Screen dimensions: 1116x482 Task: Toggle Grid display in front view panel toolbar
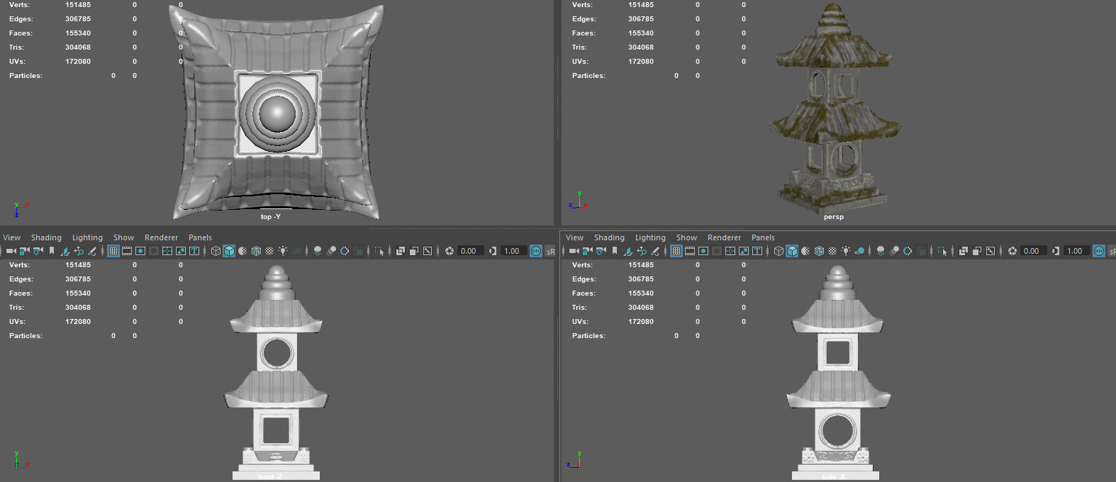tap(113, 251)
